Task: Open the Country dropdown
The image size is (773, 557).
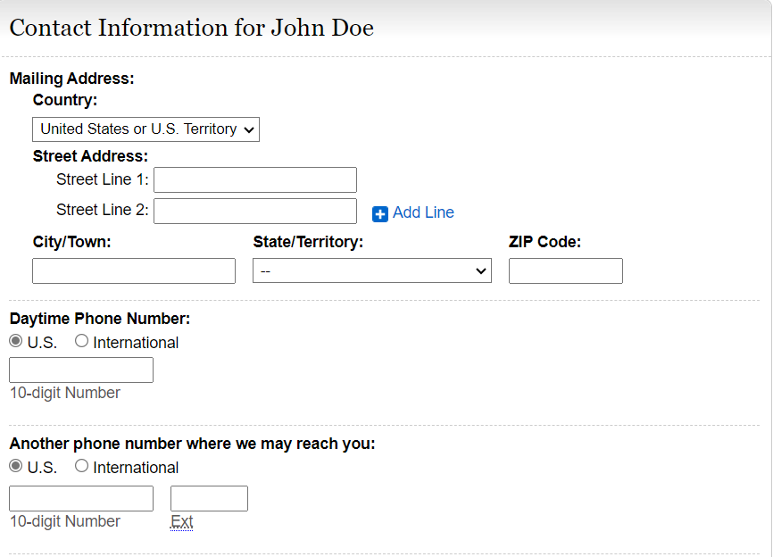Action: pyautogui.click(x=145, y=129)
